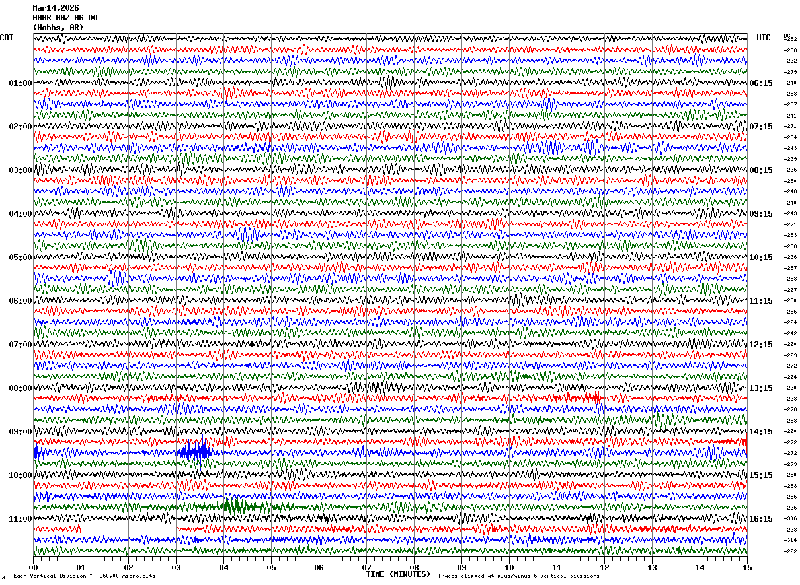Click the UTC time label "13:15"
The width and height of the screenshot is (800, 585).
(x=762, y=388)
